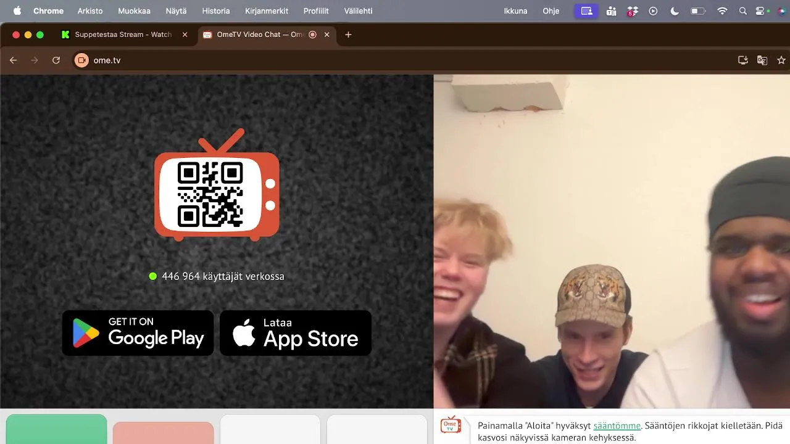The image size is (790, 444).
Task: Open the Google Translate page icon
Action: 762,60
